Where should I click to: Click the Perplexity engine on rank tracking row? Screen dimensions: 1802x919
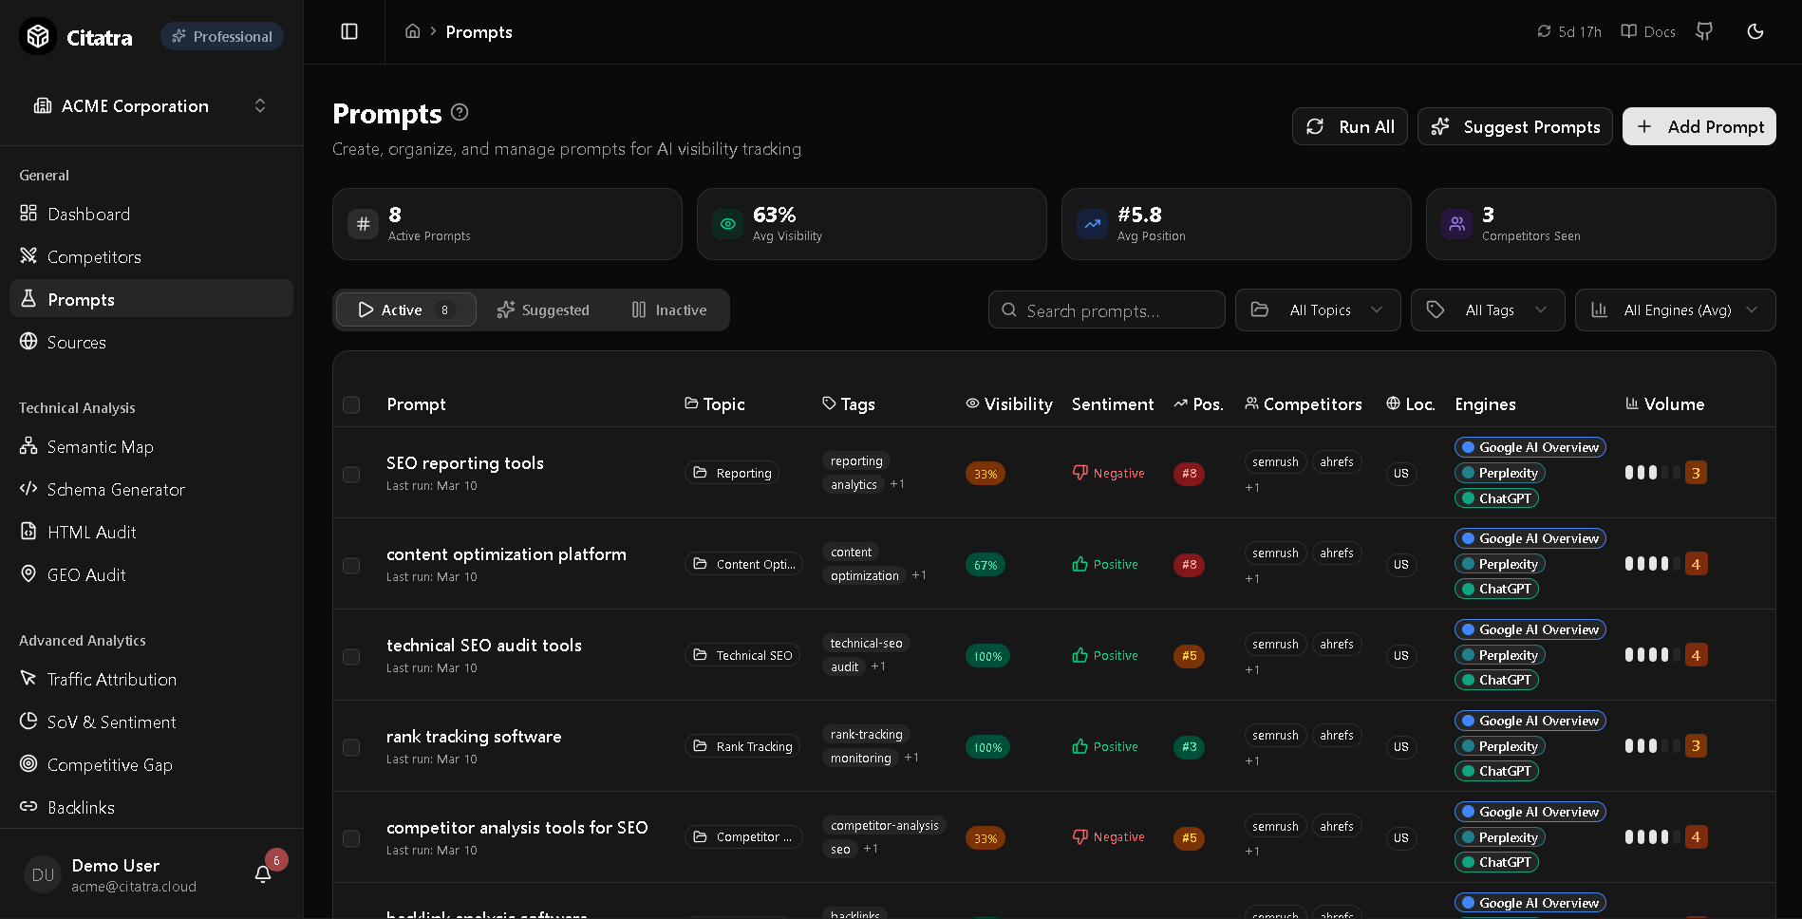1499,746
